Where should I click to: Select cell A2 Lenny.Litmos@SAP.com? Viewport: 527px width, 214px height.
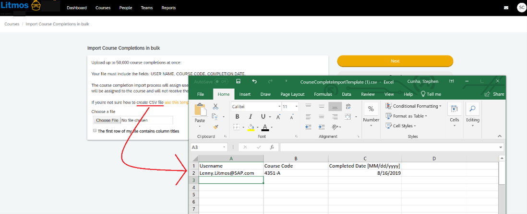[x=231, y=173]
